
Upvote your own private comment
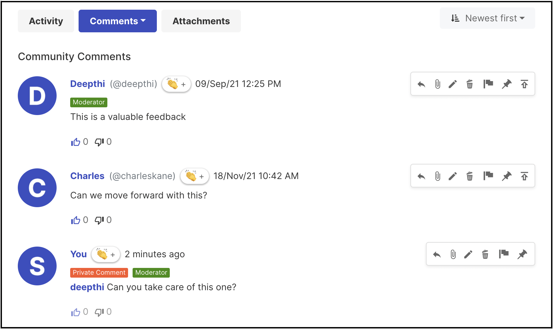coord(75,312)
